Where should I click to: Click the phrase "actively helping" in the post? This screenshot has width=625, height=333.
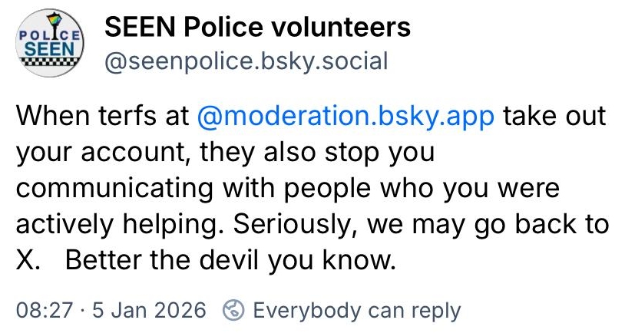(106, 225)
